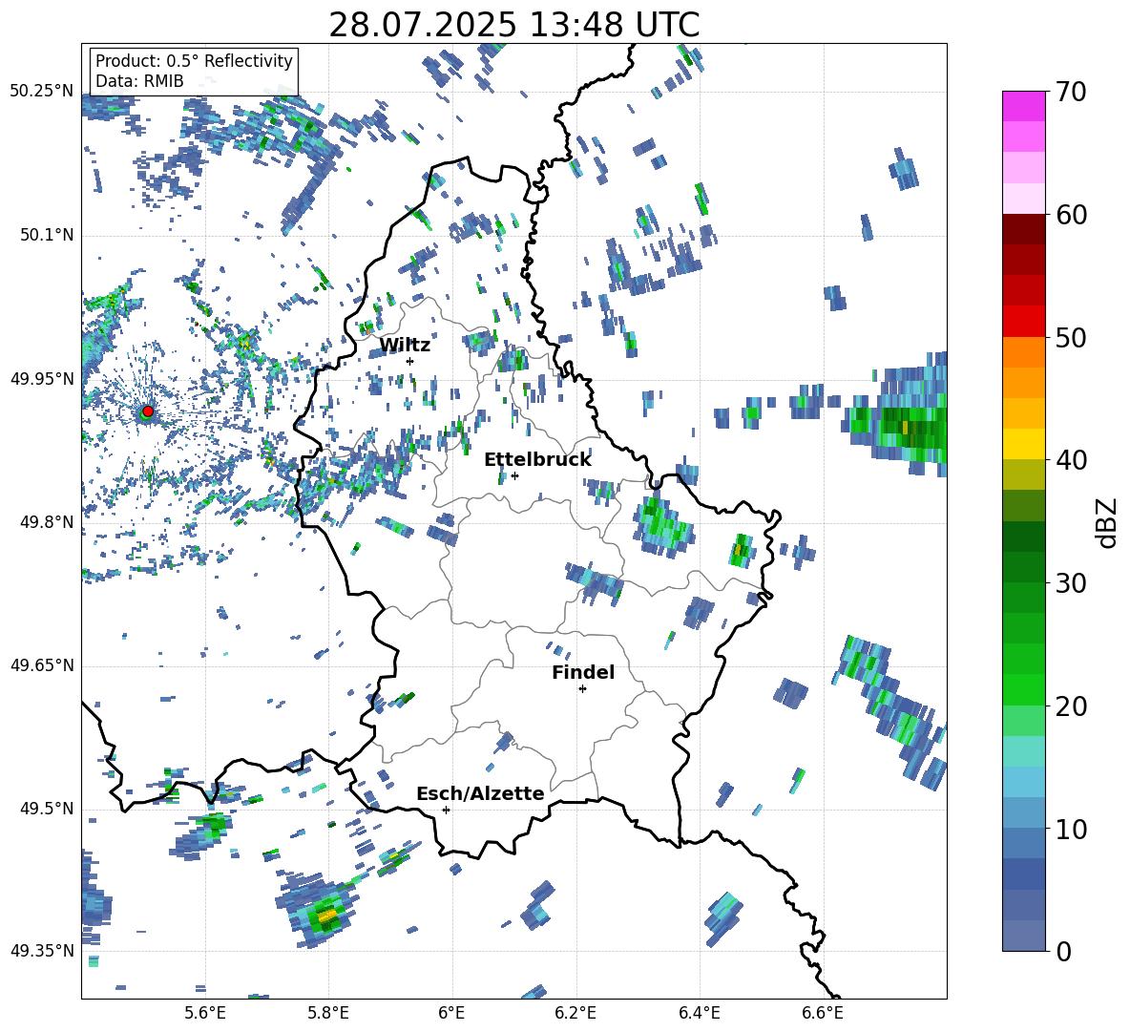
Task: Click the dark red colorbar segment below 60
Action: tap(1023, 229)
